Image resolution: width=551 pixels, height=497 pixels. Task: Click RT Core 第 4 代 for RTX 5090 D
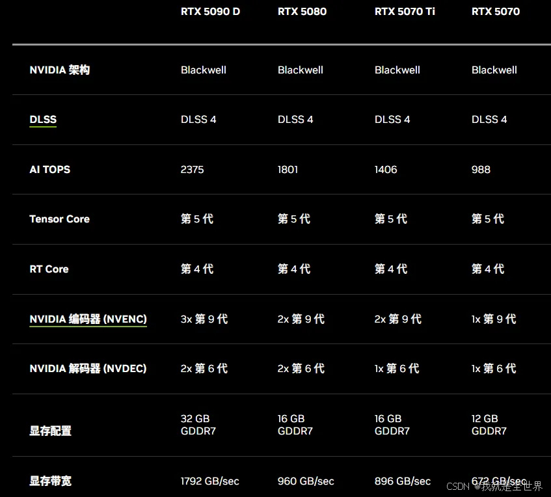tap(197, 269)
